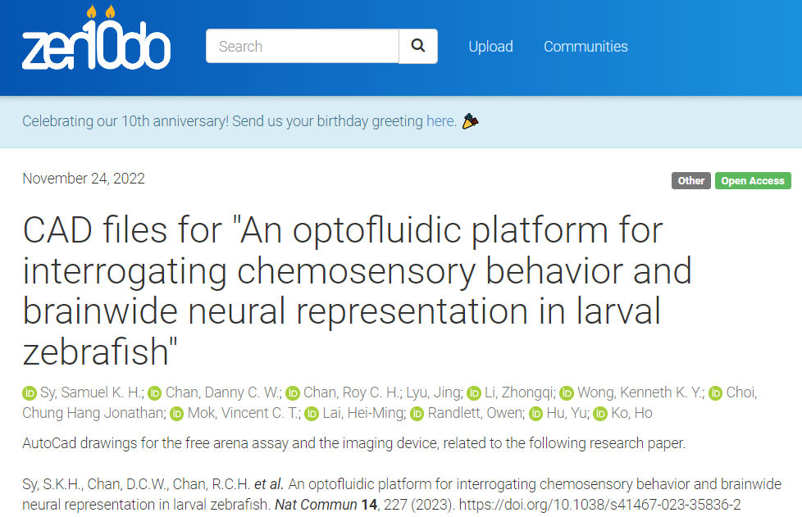
Task: Click the ORCID icon beside Danny C. W. Chan
Action: (155, 392)
